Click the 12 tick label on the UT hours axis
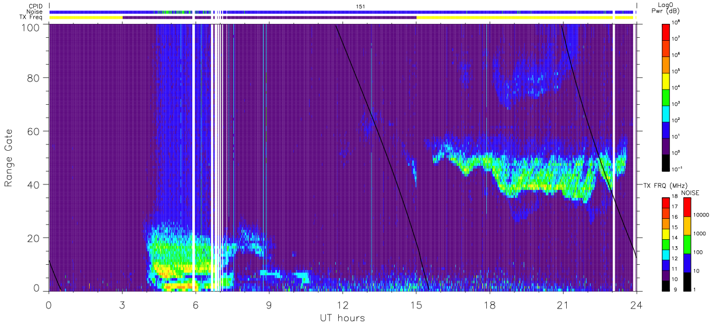Screen dimensions: 716x330 pyautogui.click(x=342, y=305)
